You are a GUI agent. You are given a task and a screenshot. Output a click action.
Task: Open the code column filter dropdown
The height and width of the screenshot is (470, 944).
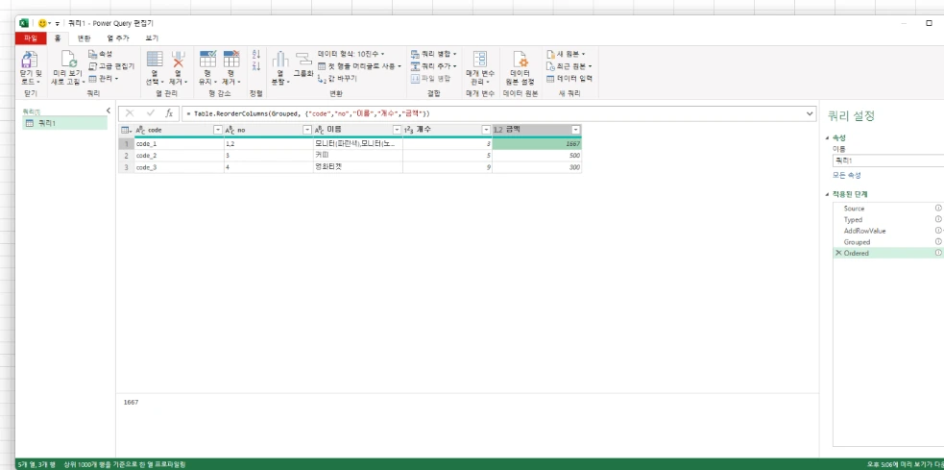[218, 130]
